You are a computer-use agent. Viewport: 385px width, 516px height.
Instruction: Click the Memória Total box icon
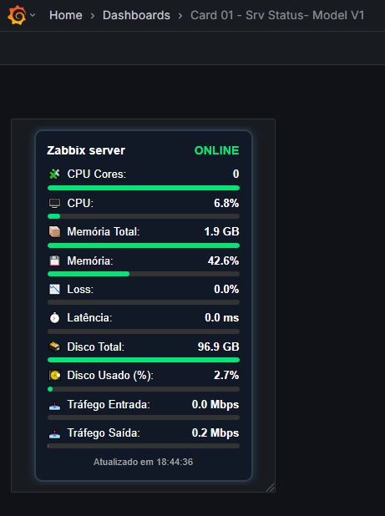pyautogui.click(x=54, y=231)
